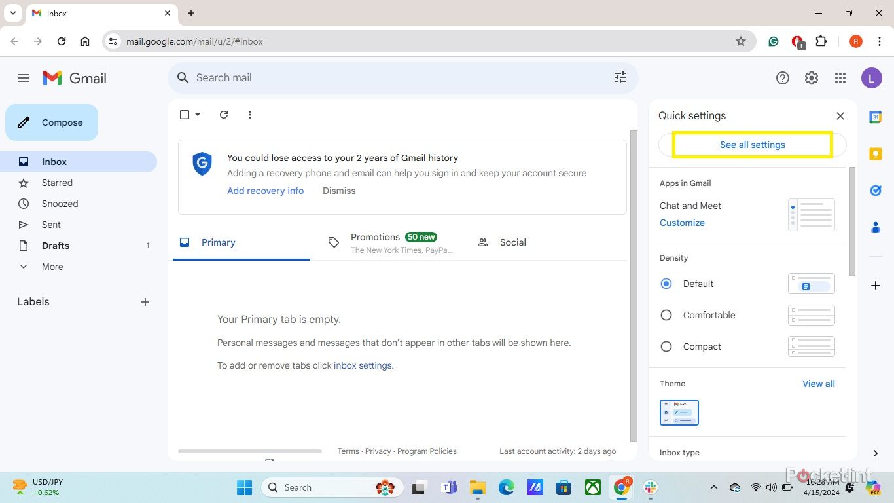894x503 pixels.
Task: Select the Comfortable density option
Action: (666, 315)
